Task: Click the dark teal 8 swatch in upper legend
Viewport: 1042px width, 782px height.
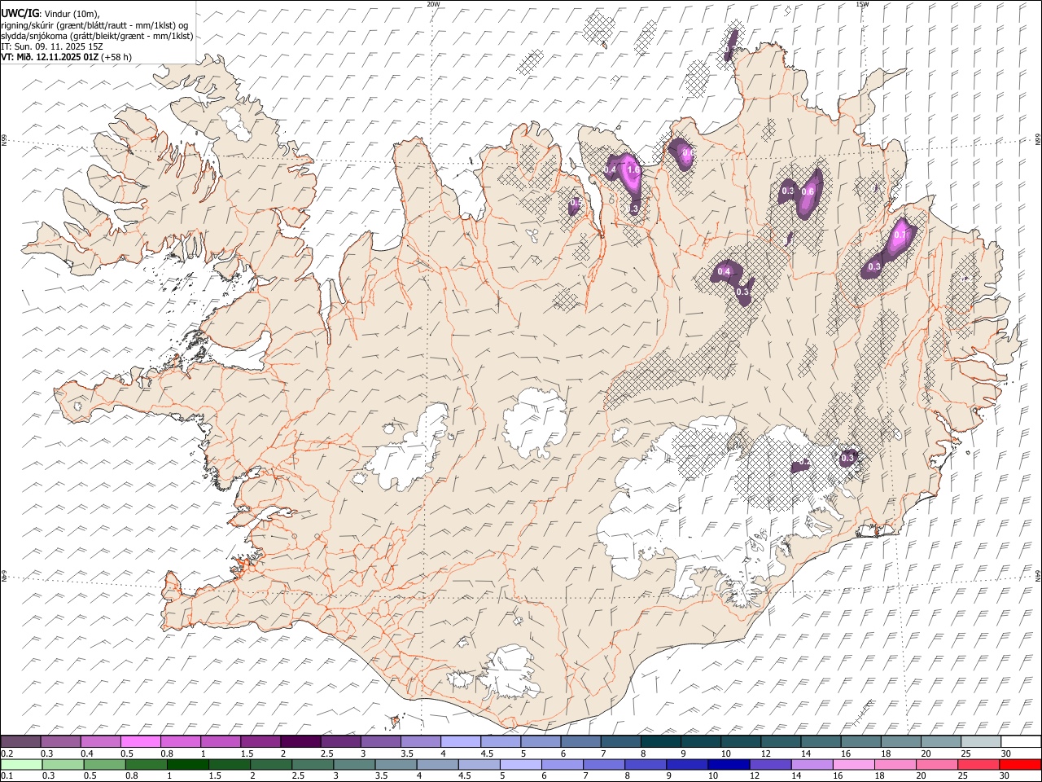Action: pyautogui.click(x=660, y=741)
